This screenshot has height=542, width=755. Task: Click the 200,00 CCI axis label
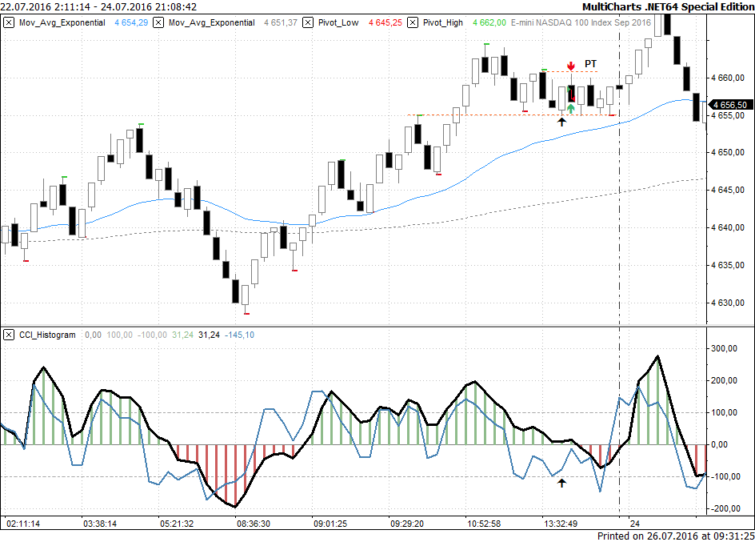coord(724,380)
